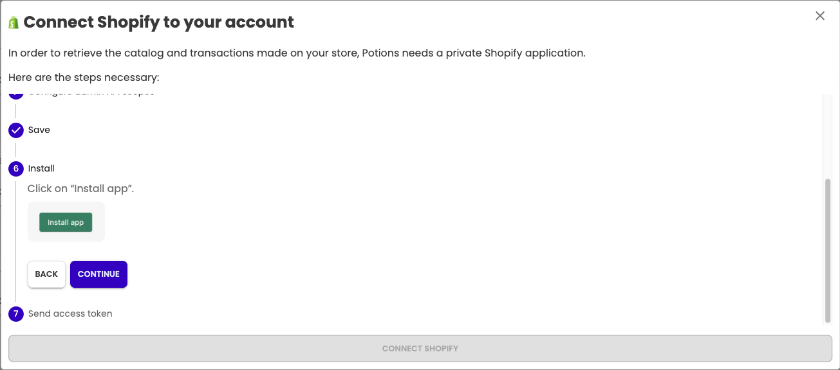Go back with the BACK button

[46, 274]
